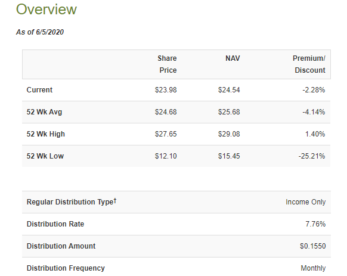This screenshot has width=347, height=276.
Task: Select the 52 Wk Low row label
Action: [x=45, y=156]
